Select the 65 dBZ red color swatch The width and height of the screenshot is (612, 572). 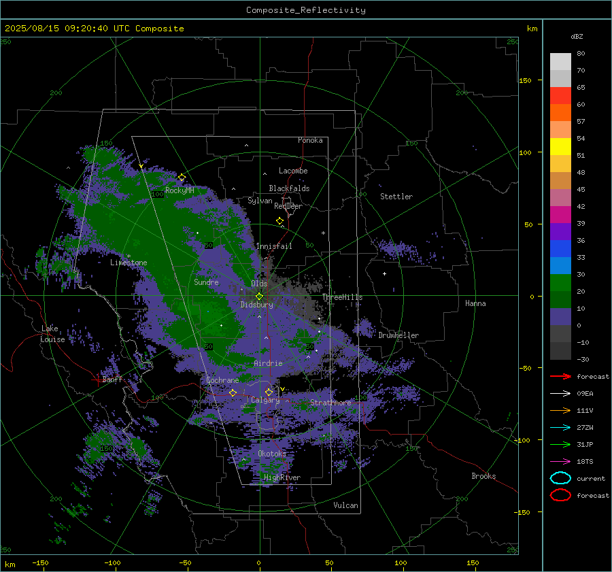560,96
